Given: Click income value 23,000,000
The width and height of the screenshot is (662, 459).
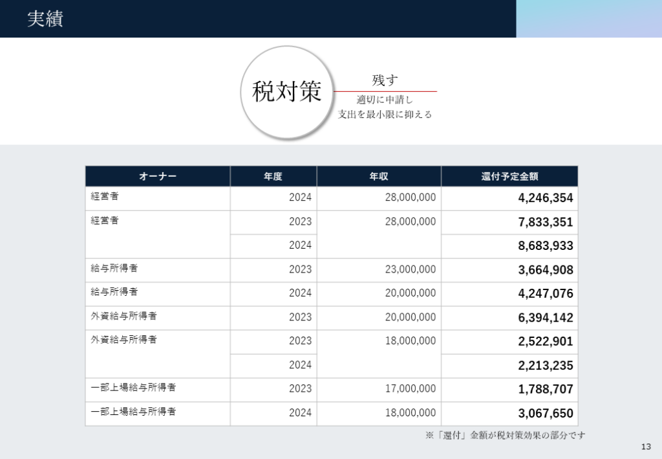Looking at the screenshot, I should click(411, 269).
